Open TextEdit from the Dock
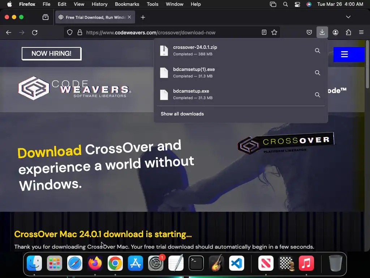 [x=176, y=263]
